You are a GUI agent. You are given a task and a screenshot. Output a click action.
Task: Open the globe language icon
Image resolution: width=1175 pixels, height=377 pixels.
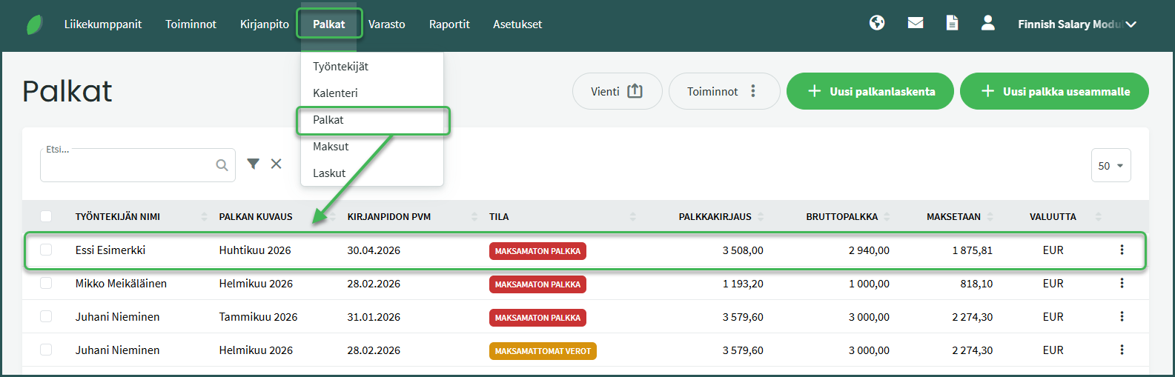pos(877,23)
